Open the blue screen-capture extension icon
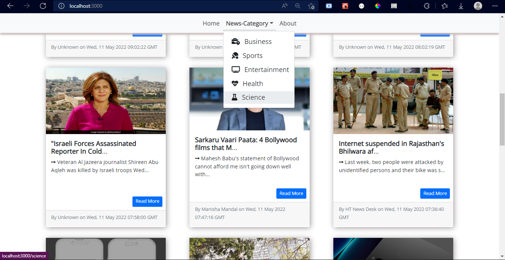Image resolution: width=505 pixels, height=260 pixels. coord(329,6)
